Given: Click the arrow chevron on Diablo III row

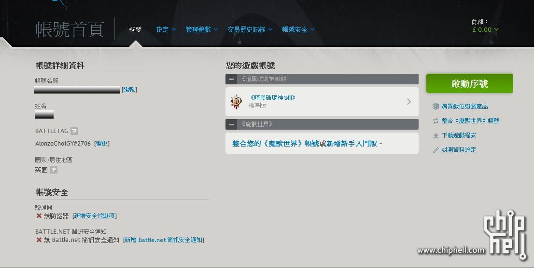Looking at the screenshot, I should [x=409, y=101].
